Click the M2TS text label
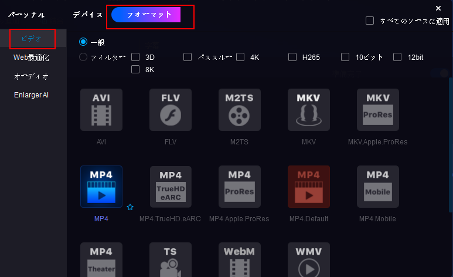This screenshot has height=277, width=453. point(239,142)
